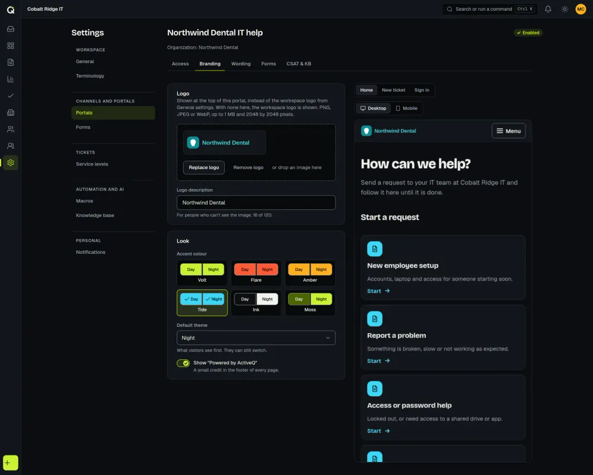593x475 pixels.
Task: Open the inbox icon in the sidebar
Action: [11, 29]
